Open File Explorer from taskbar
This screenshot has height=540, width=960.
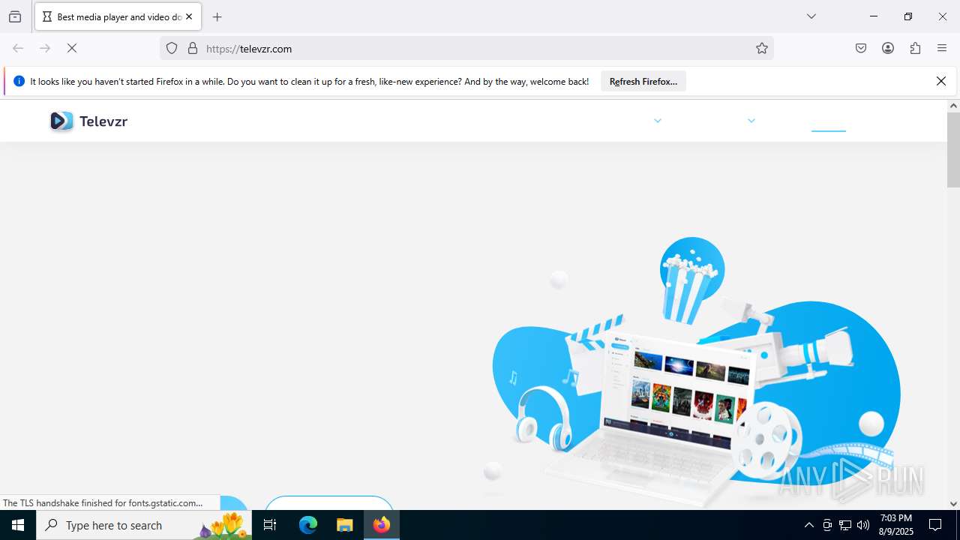pyautogui.click(x=344, y=525)
